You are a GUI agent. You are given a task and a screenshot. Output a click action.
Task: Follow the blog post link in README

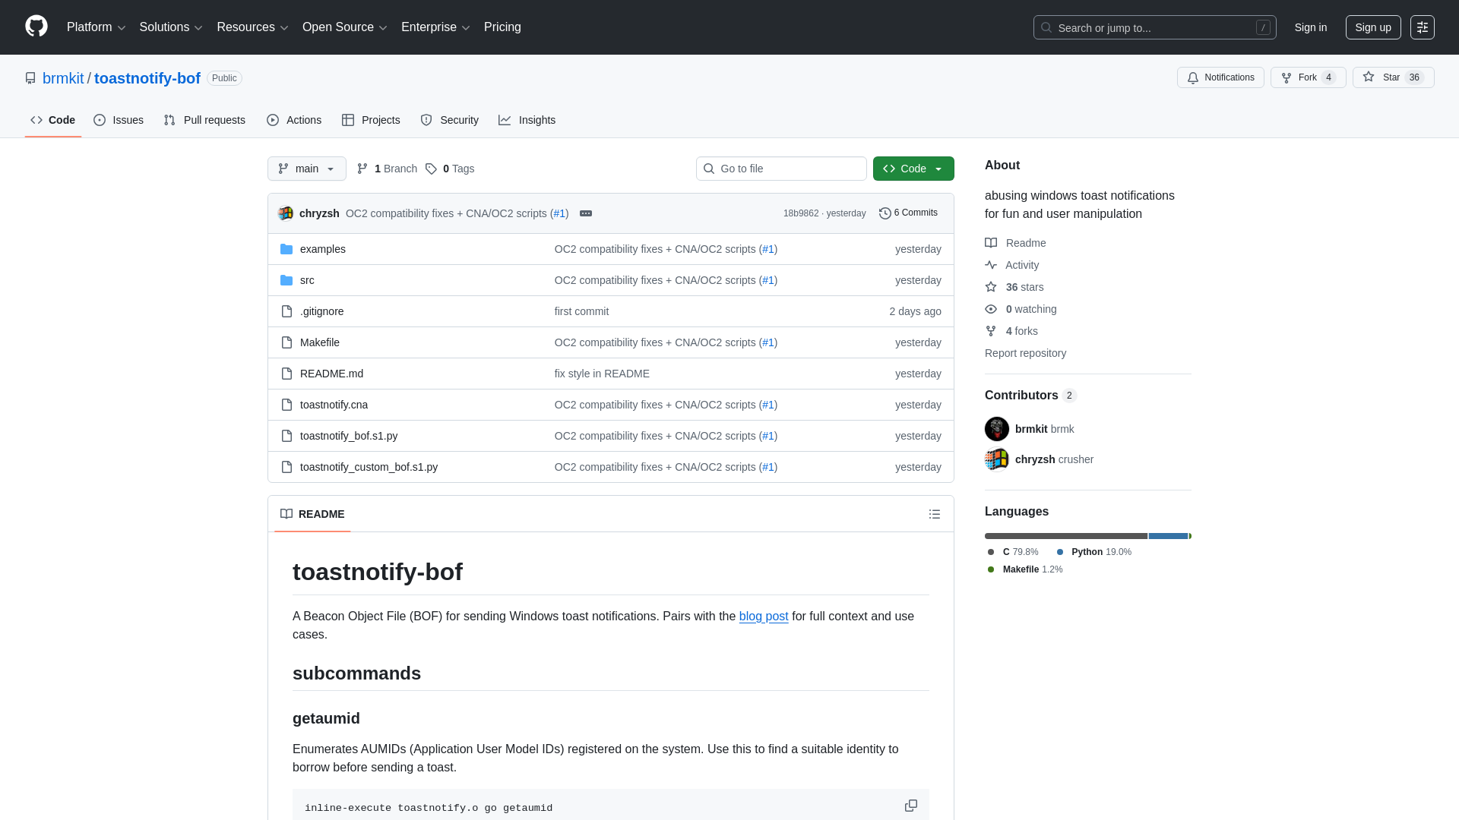[763, 617]
